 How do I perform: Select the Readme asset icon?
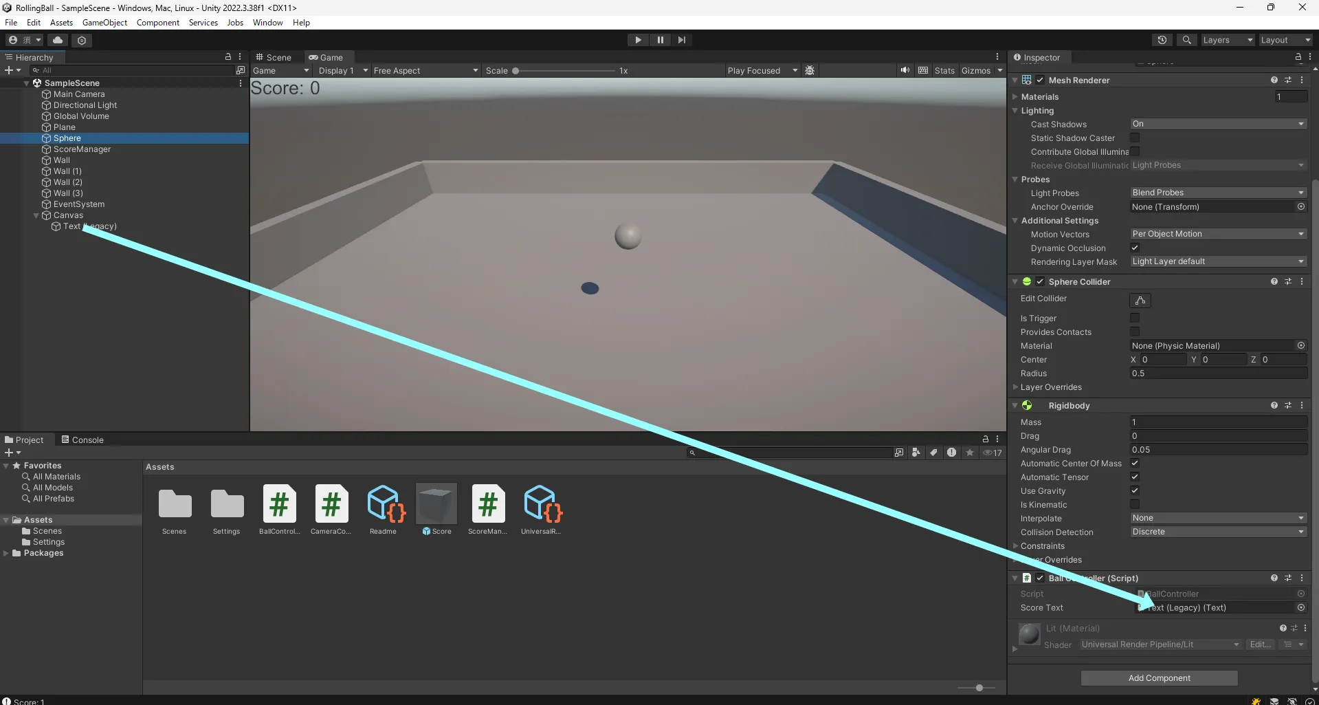(x=384, y=505)
